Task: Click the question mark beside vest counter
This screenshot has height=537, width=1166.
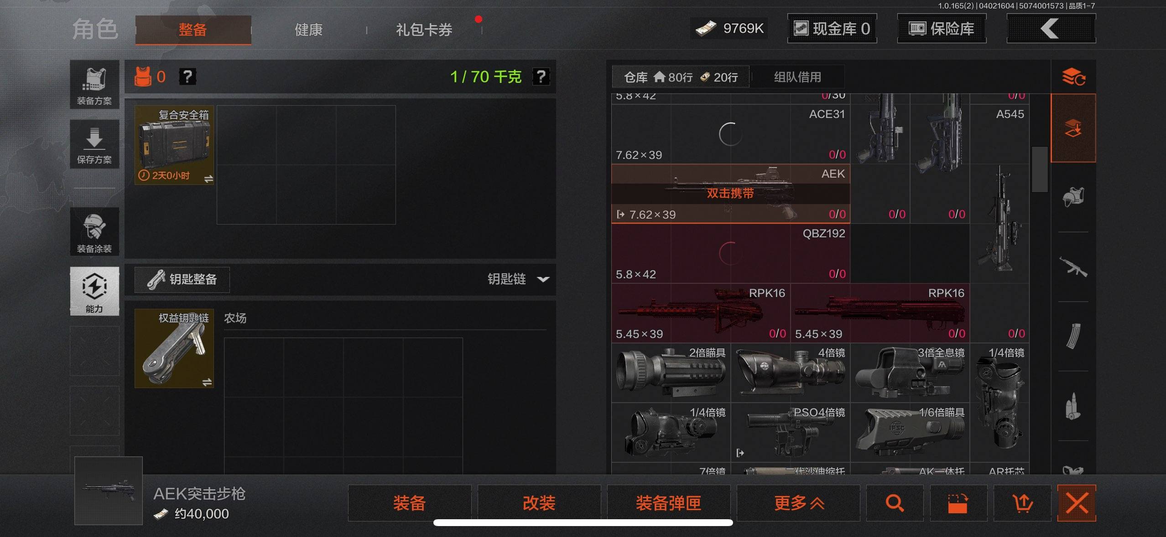Action: [187, 77]
